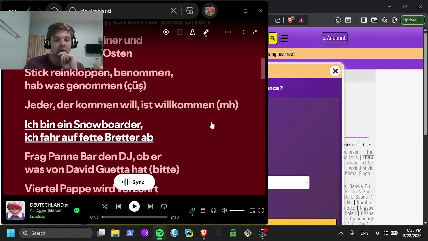Click the Spotify play button

tap(134, 207)
